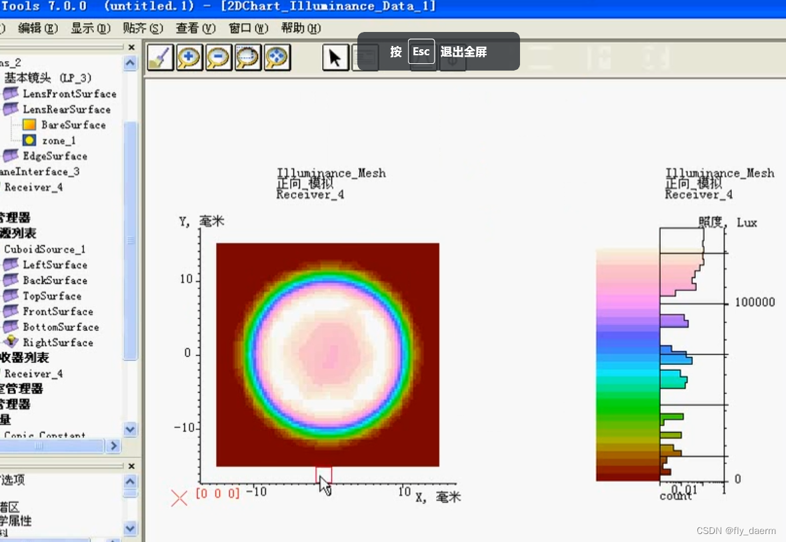Click the red X marker near the coordinate readout
The image size is (786, 542).
pyautogui.click(x=179, y=497)
